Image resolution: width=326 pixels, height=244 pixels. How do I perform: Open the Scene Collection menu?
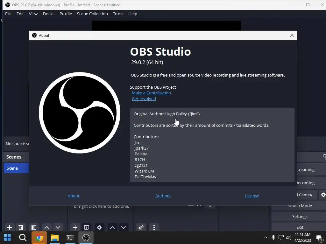click(92, 14)
